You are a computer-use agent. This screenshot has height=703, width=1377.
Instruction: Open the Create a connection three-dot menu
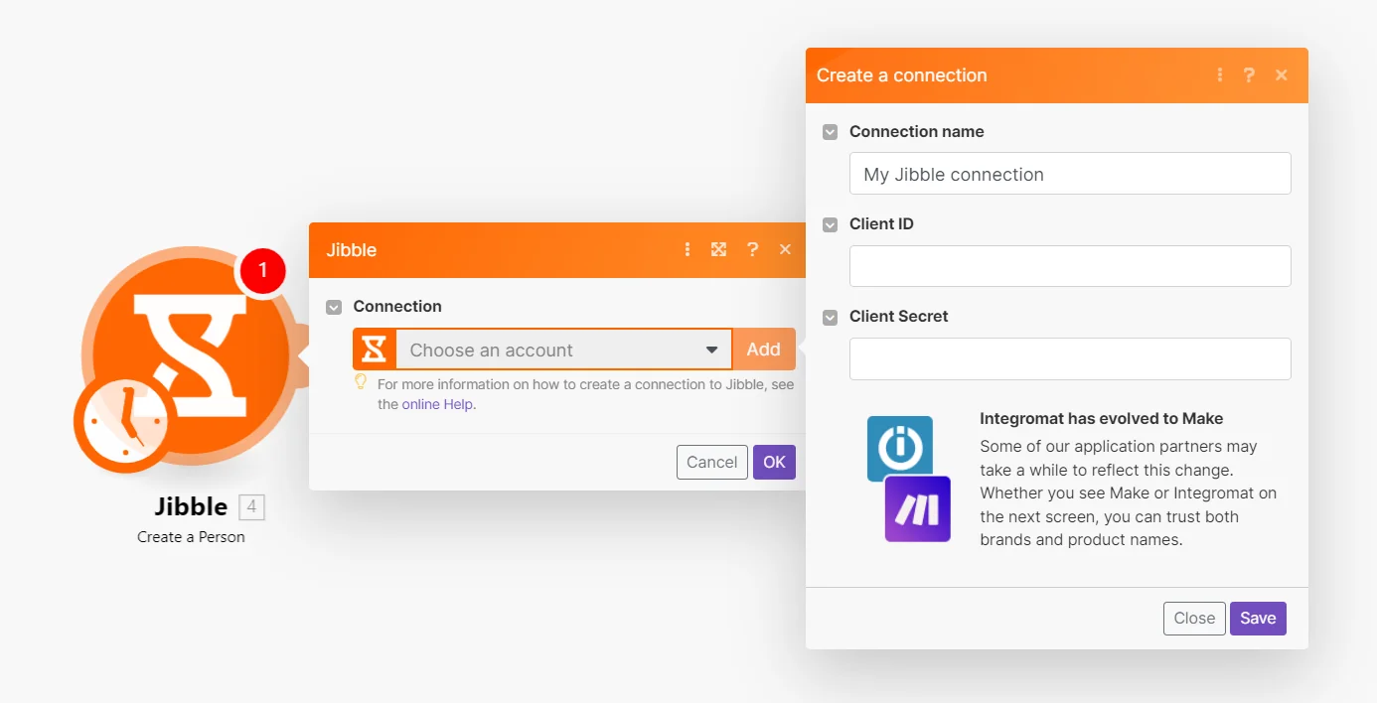coord(1220,74)
